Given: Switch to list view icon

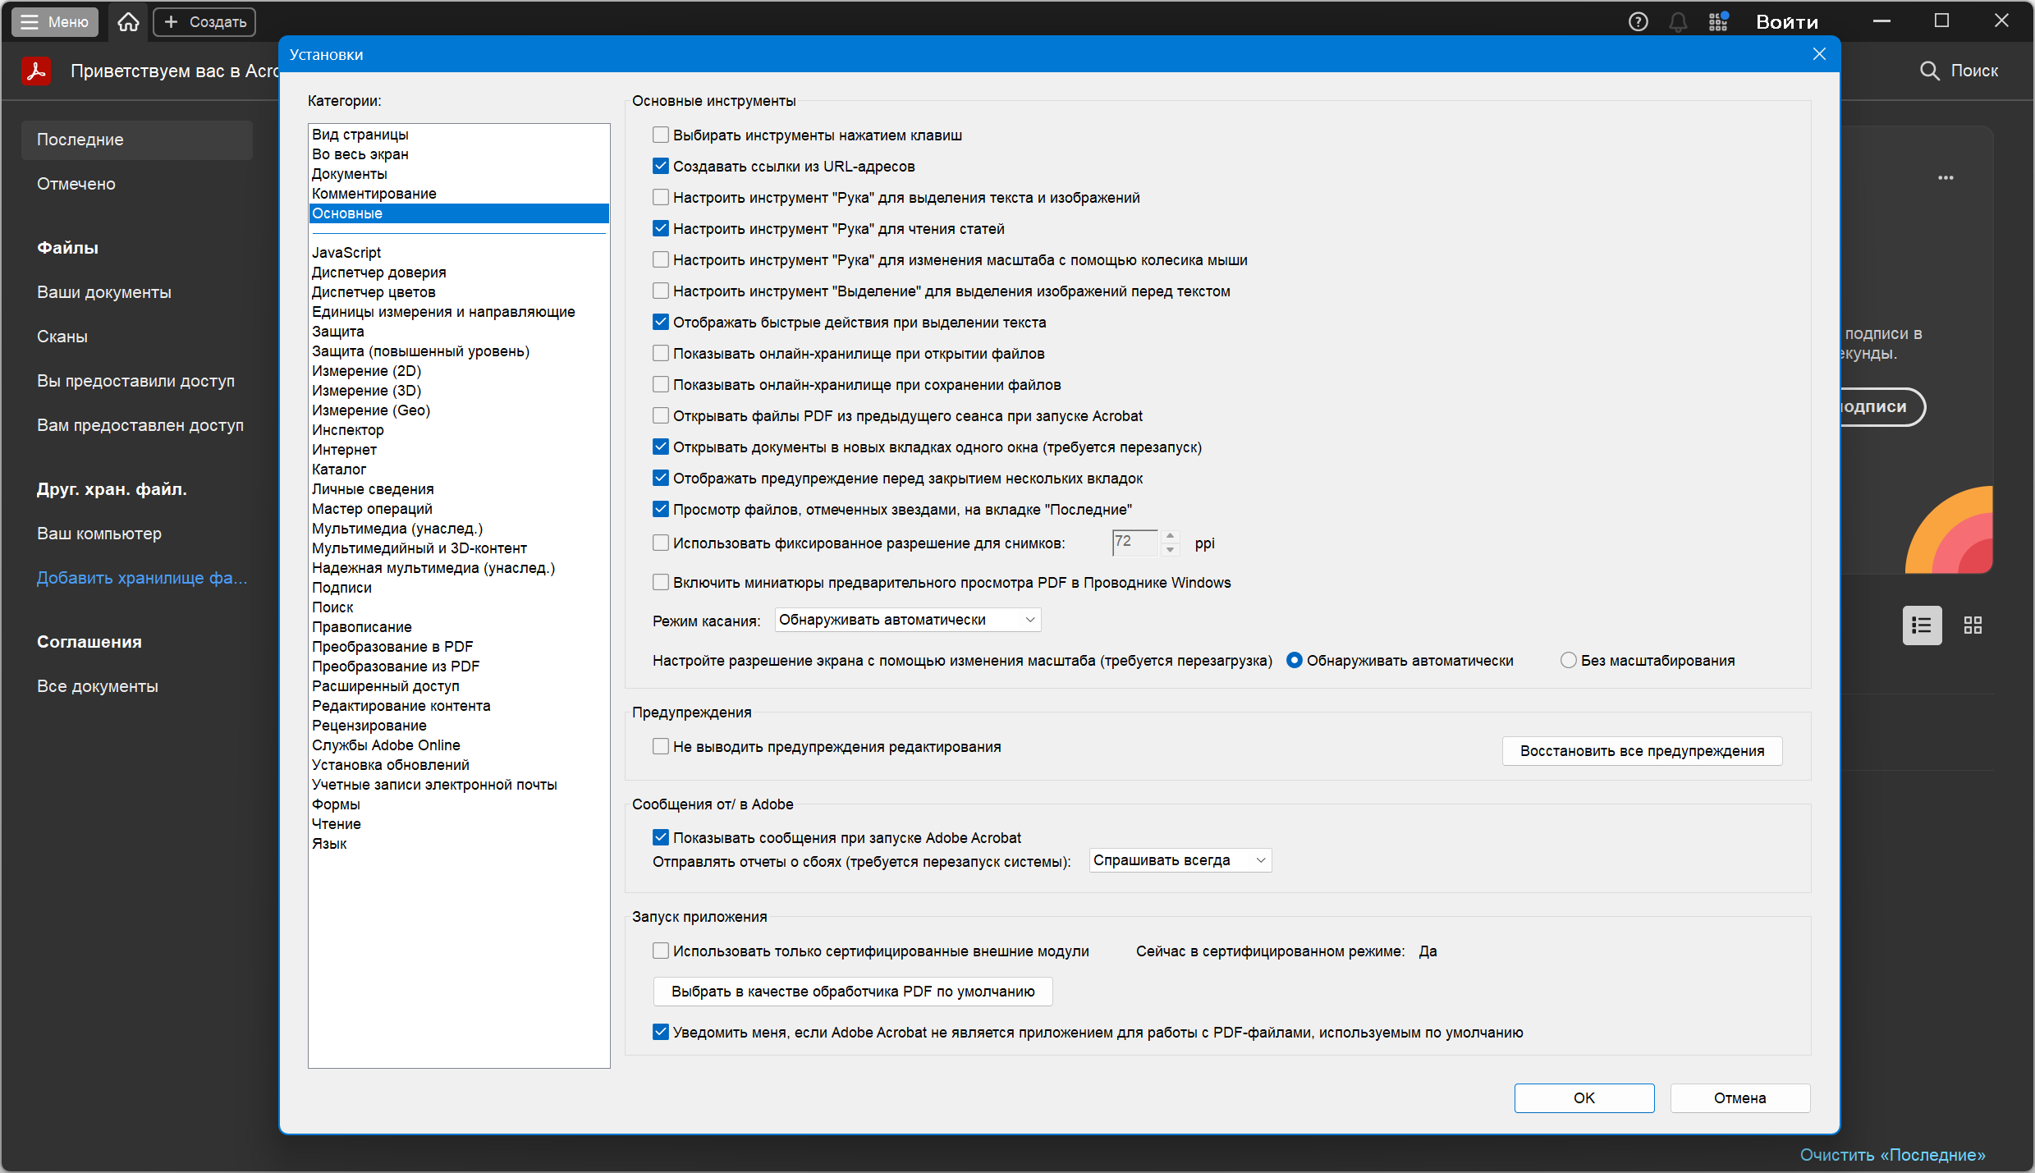Looking at the screenshot, I should 1922,625.
